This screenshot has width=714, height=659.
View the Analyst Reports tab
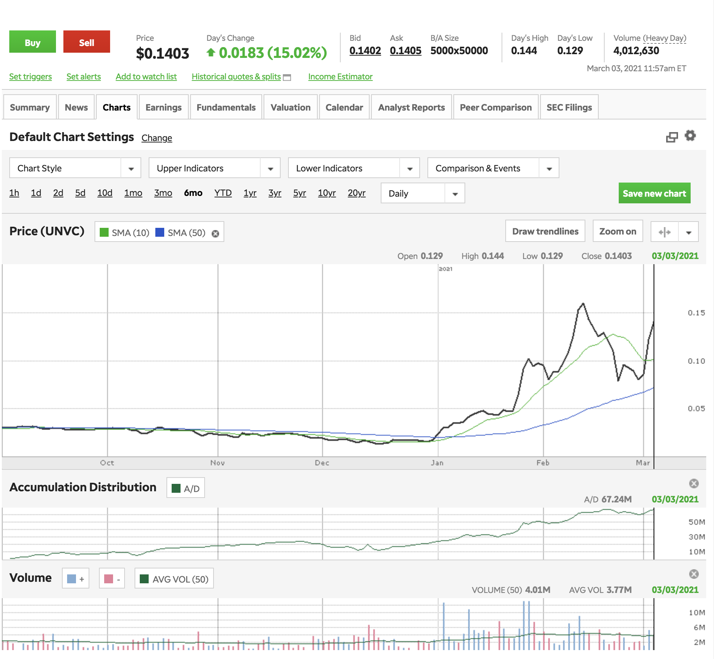click(x=411, y=107)
